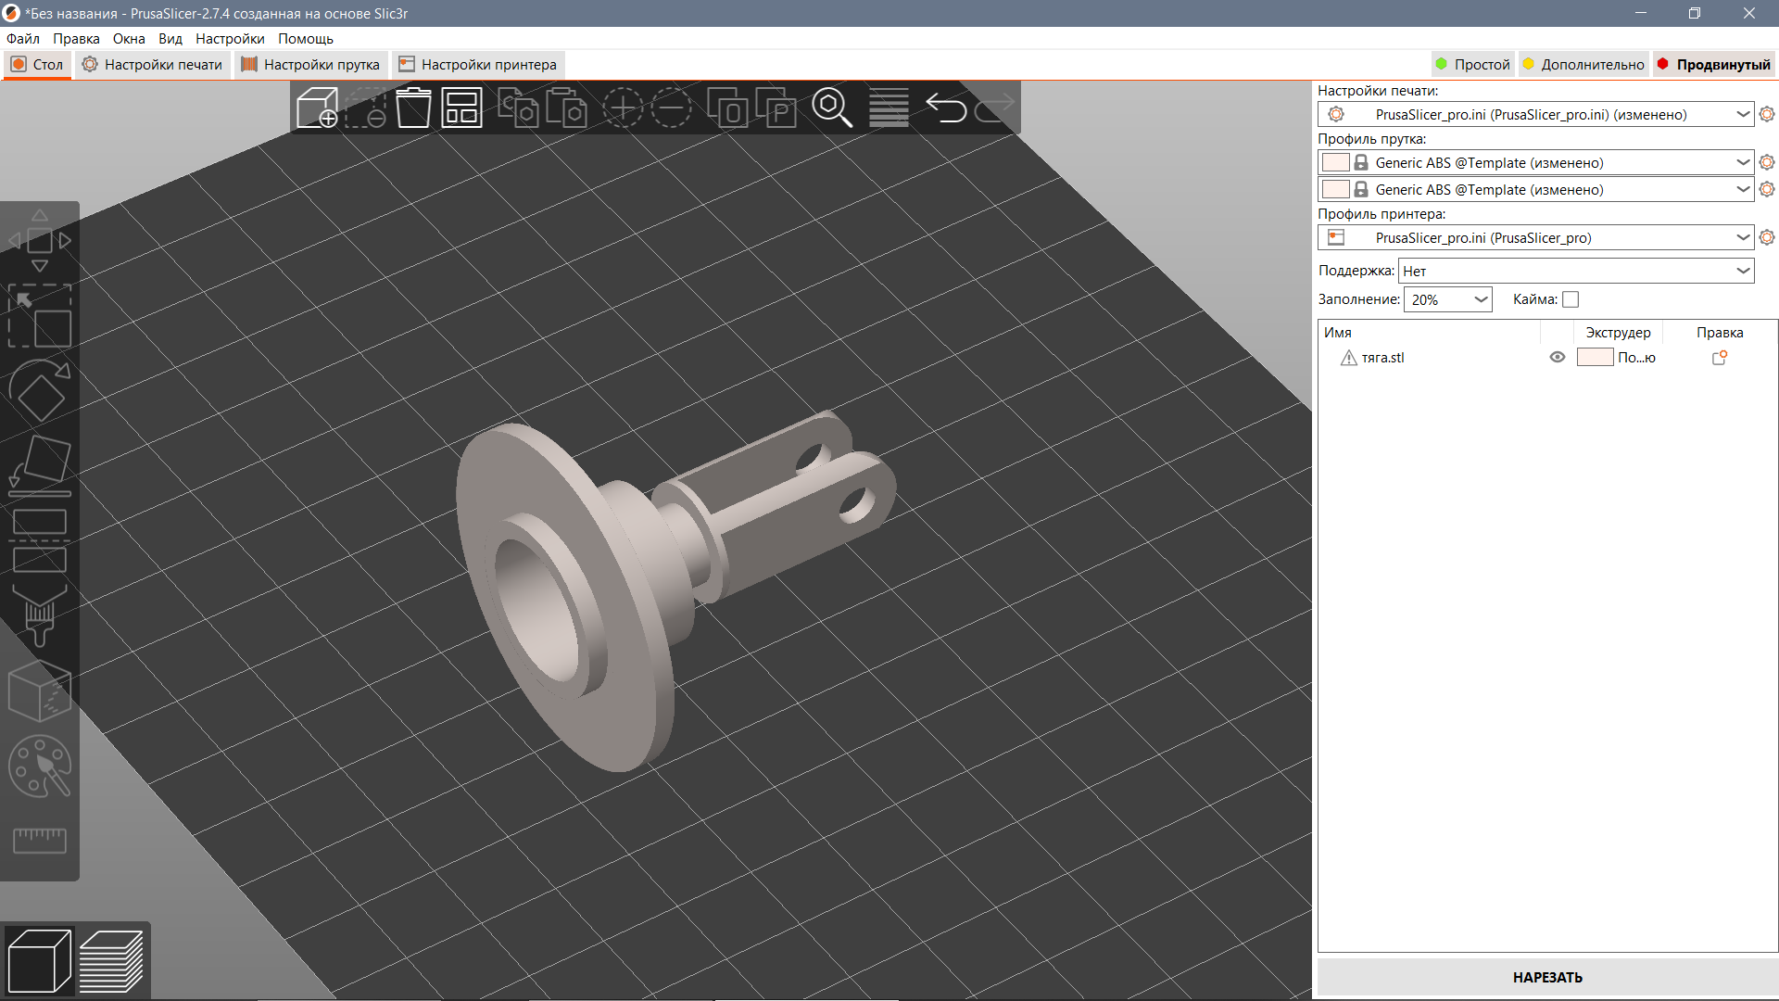Switch to Настройки прутка tab
Screen dimensions: 1779x1001
310,65
